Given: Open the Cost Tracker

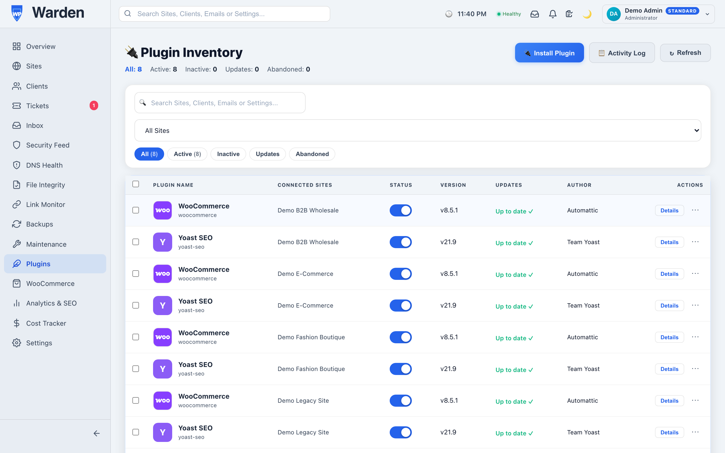Looking at the screenshot, I should (x=55, y=323).
